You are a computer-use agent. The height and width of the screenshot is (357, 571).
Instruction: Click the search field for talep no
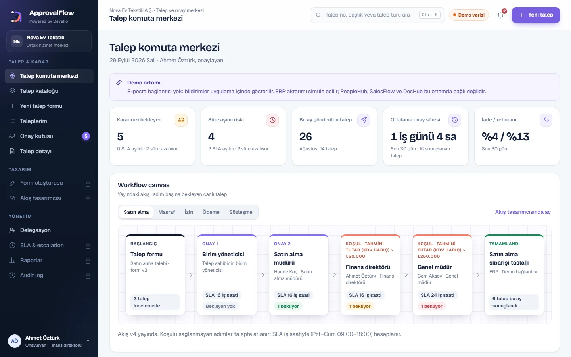pyautogui.click(x=377, y=15)
